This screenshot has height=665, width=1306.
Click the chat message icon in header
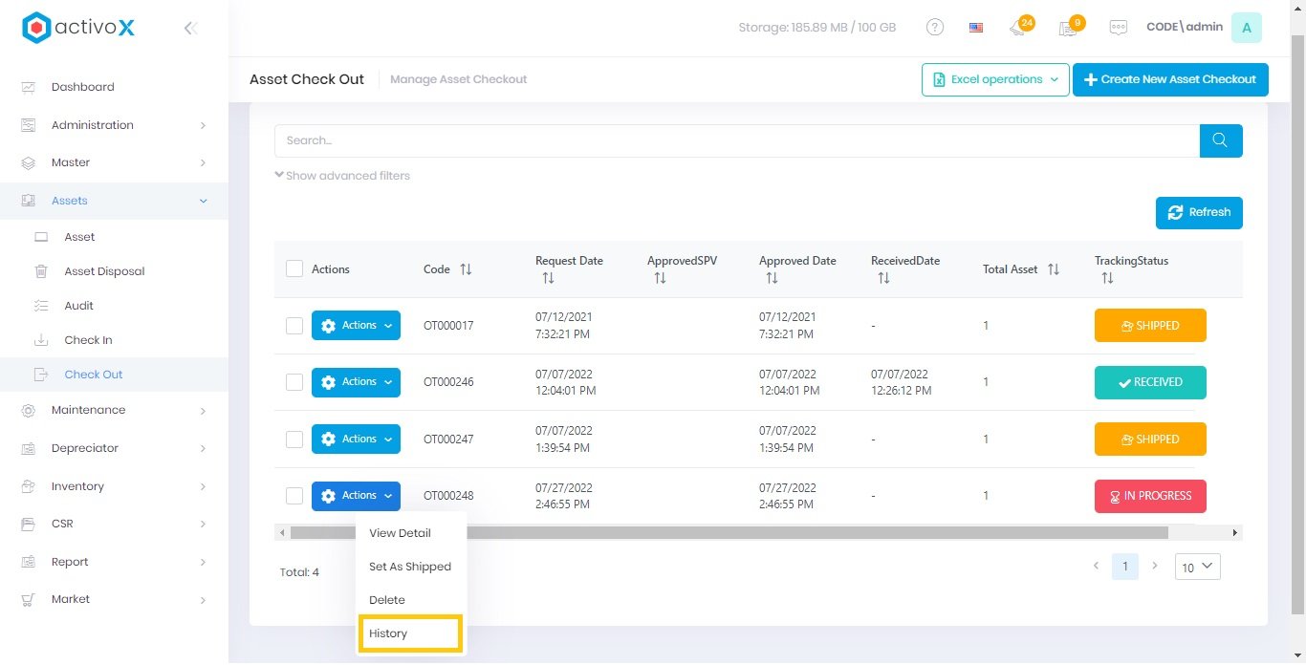click(x=1118, y=28)
